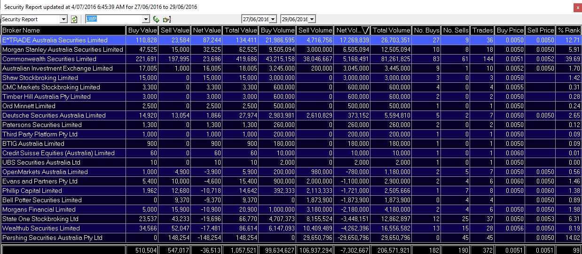Click Morgan Stanley buy volume 9,505,094 cell
582x254 pixels.
click(x=278, y=49)
